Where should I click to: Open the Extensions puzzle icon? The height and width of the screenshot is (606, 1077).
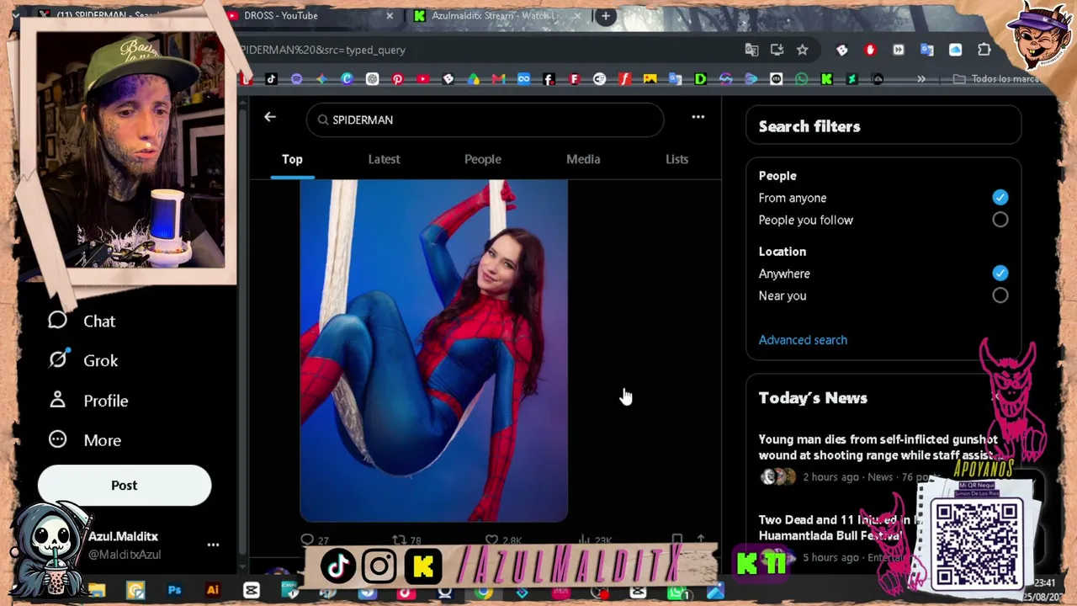tap(984, 50)
